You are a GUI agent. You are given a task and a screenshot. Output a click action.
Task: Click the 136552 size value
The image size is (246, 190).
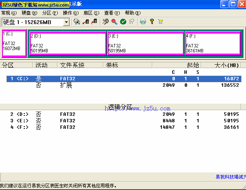(x=230, y=85)
